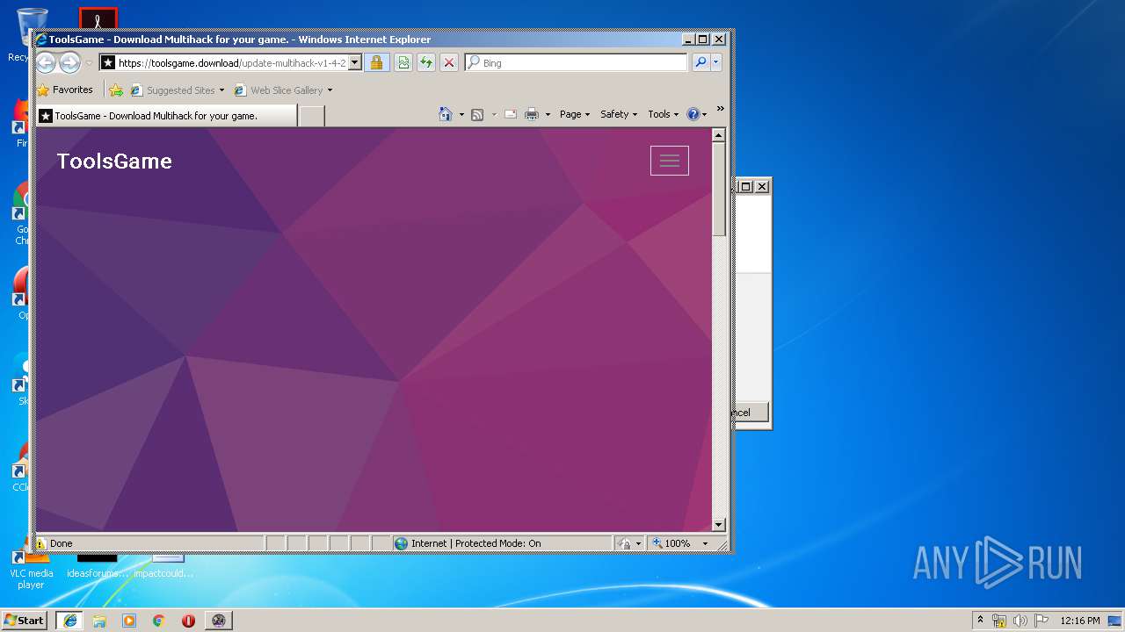This screenshot has width=1125, height=632.
Task: Click the Home icon in the command bar
Action: click(446, 114)
